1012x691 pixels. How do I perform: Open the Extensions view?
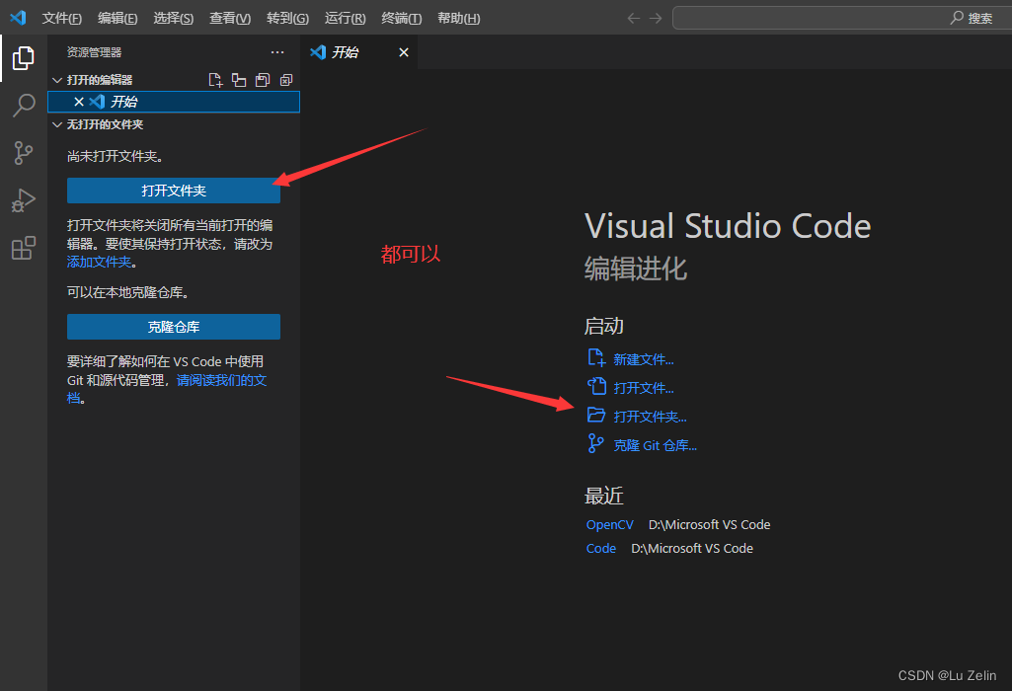pyautogui.click(x=23, y=247)
